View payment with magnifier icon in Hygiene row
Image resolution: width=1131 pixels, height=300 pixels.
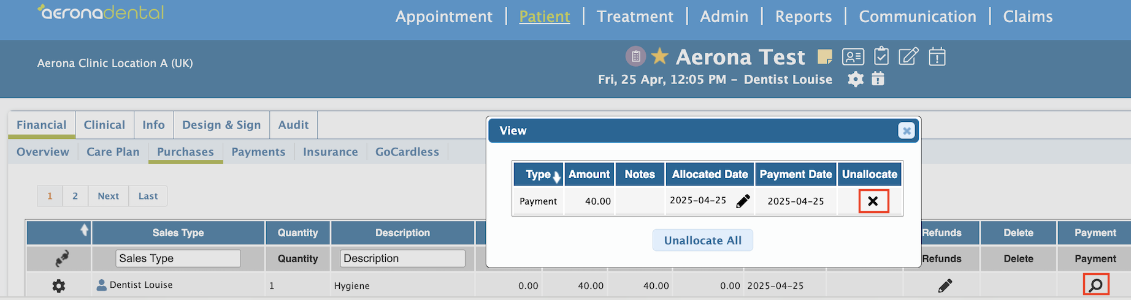point(1095,285)
